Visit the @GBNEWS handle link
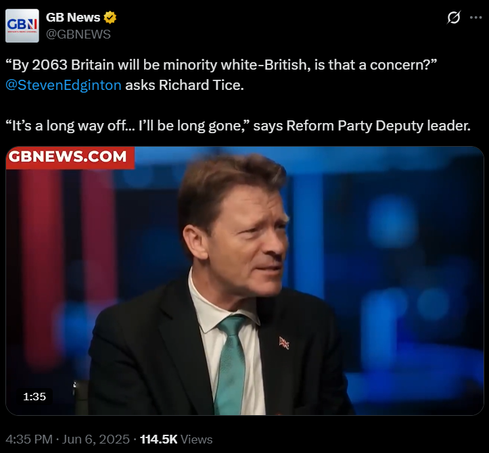The height and width of the screenshot is (453, 489). pyautogui.click(x=78, y=34)
